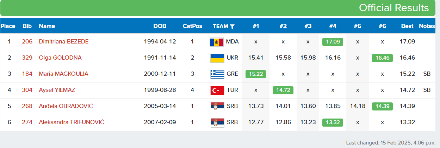The width and height of the screenshot is (440, 148).
Task: Click the Ukraine flag icon
Action: pos(217,58)
